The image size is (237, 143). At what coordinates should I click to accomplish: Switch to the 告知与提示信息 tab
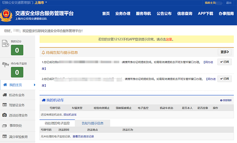92,123
